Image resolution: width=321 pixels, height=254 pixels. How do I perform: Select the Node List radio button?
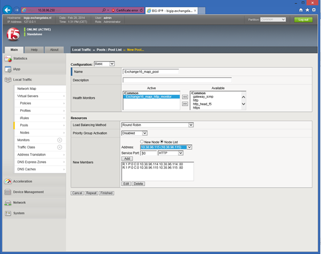tap(162, 141)
